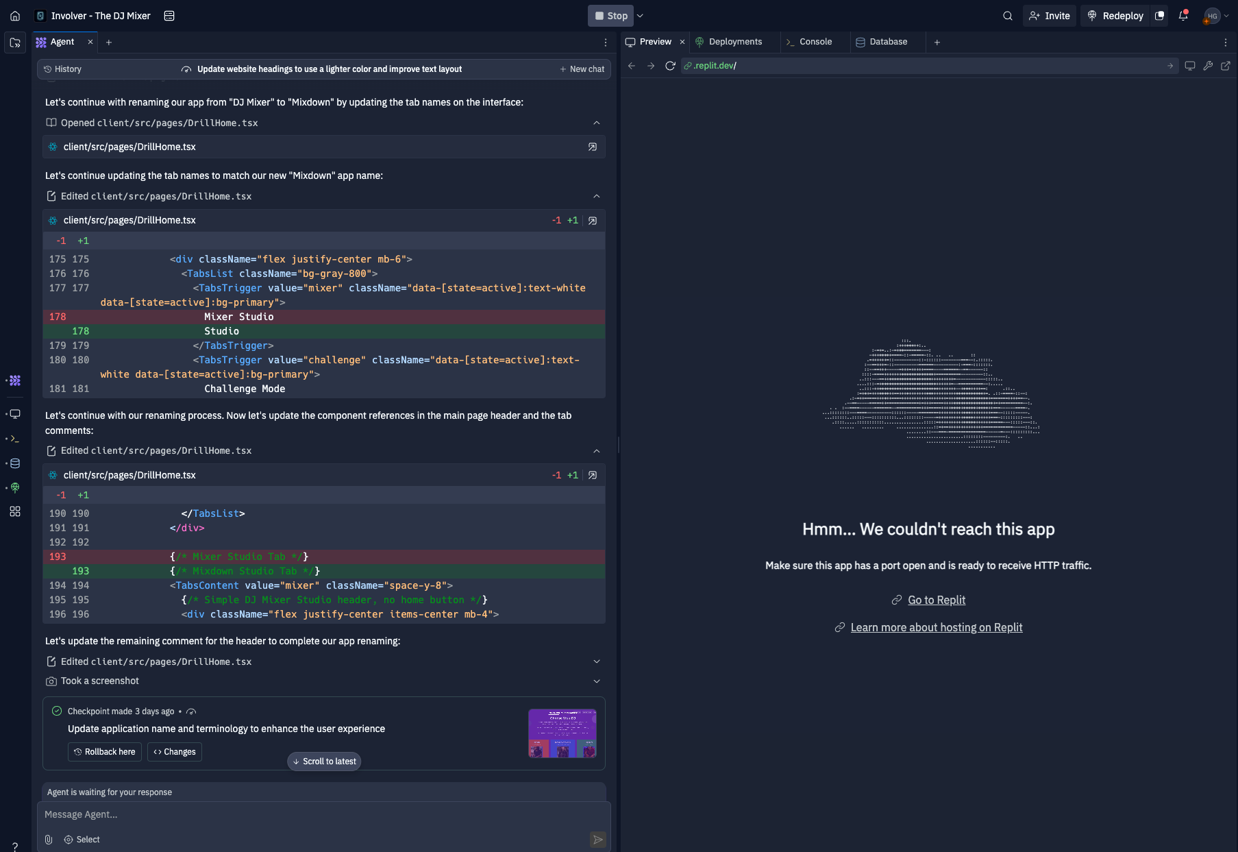This screenshot has width=1238, height=852.
Task: Open the Database icon in the sidebar
Action: (x=14, y=463)
